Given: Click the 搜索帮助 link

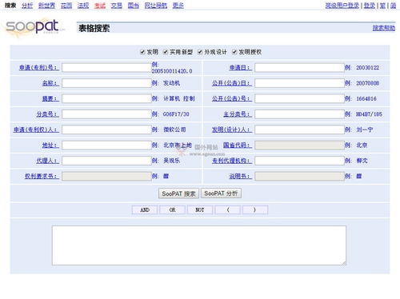Looking at the screenshot, I should (383, 28).
